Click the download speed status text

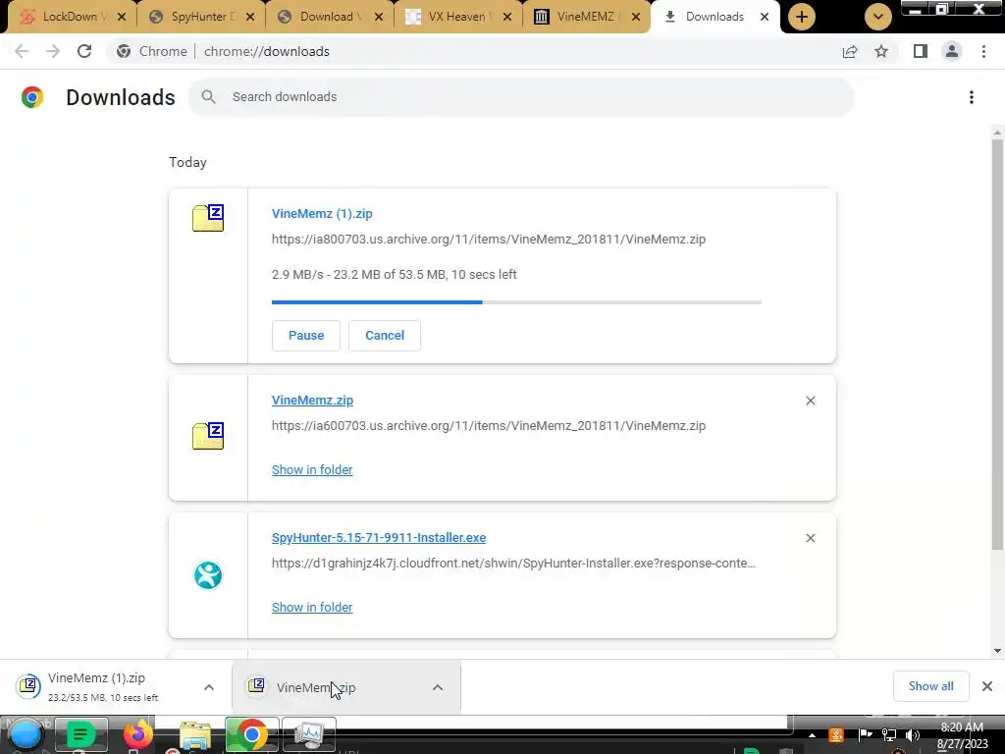tap(394, 275)
